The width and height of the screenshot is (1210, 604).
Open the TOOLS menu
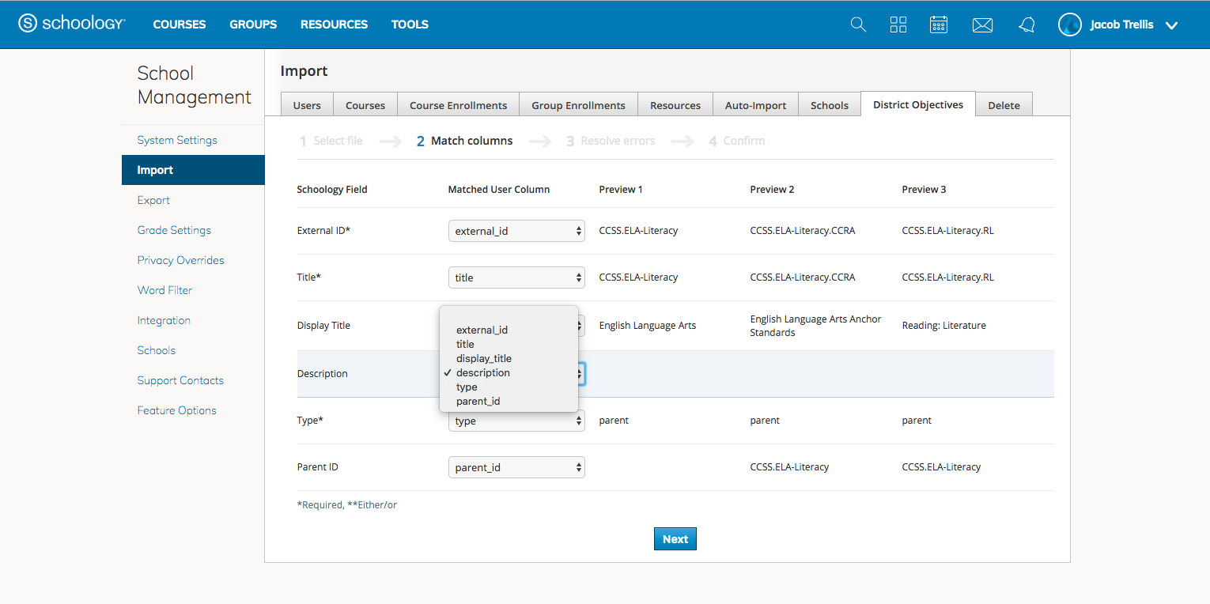coord(410,25)
